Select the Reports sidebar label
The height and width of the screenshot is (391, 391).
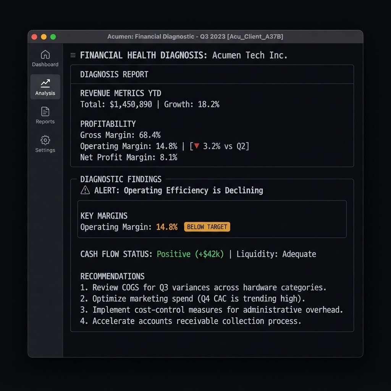pyautogui.click(x=45, y=121)
